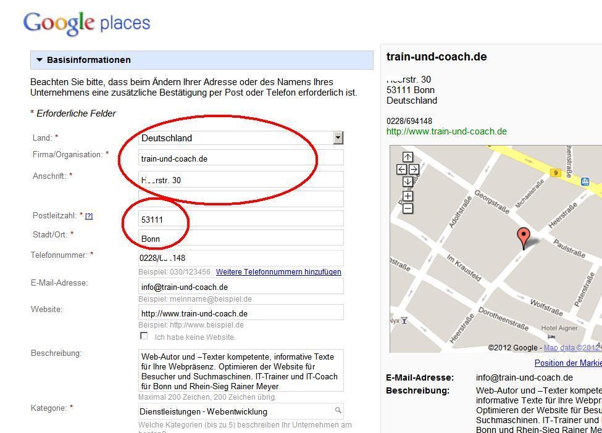Click the search icon in Kategorie field
The image size is (602, 433).
(338, 410)
